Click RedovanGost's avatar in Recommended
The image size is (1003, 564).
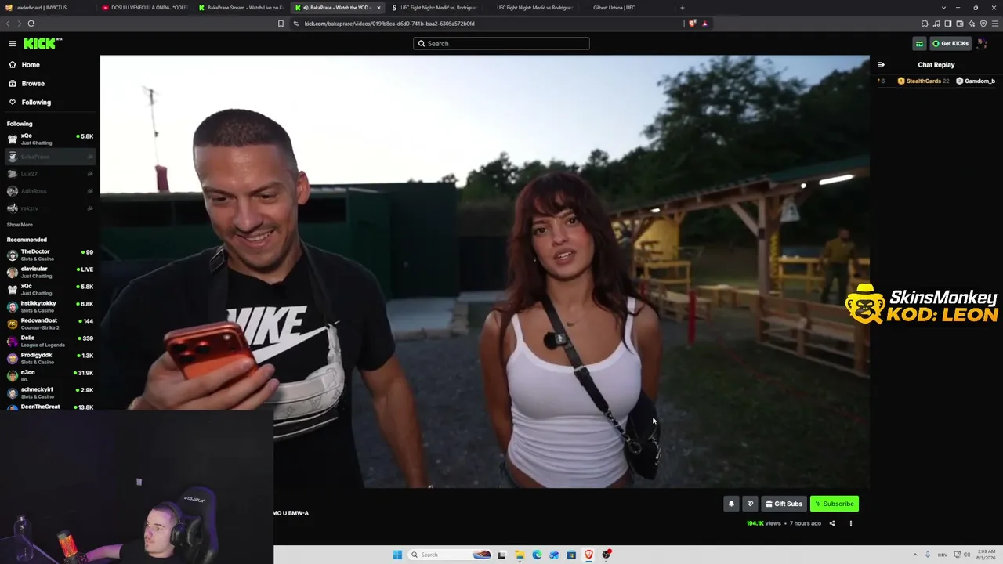[13, 324]
